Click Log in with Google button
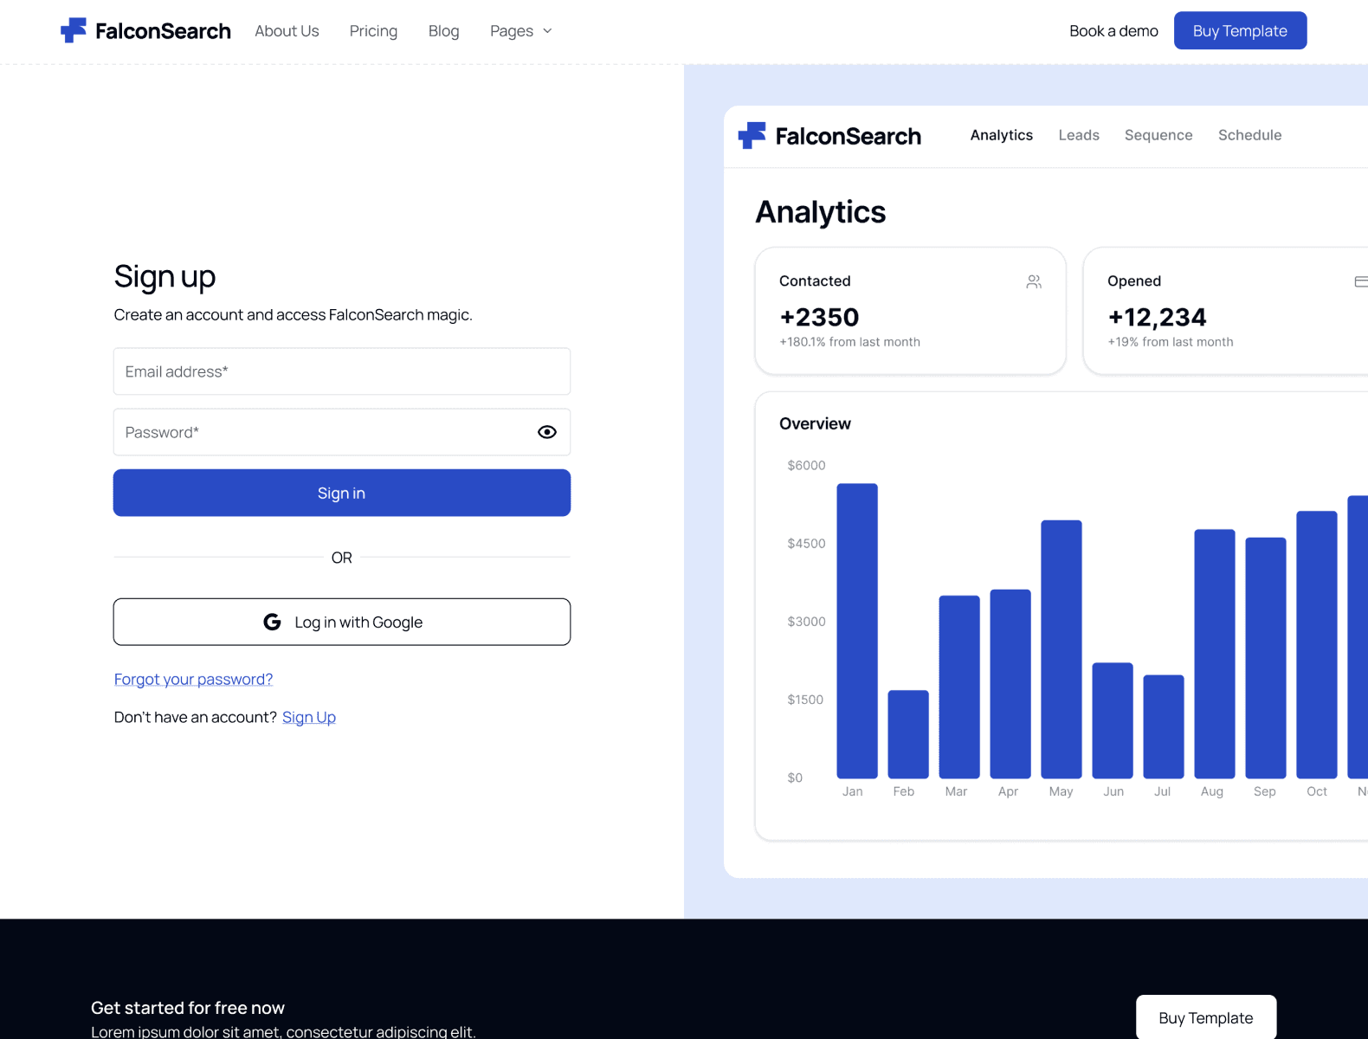Viewport: 1368px width, 1039px height. pyautogui.click(x=342, y=622)
